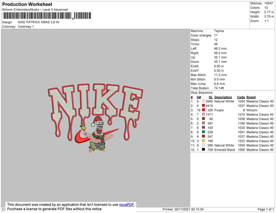
Task: Click the 'Right:' measurement label
Action: [x=195, y=53]
